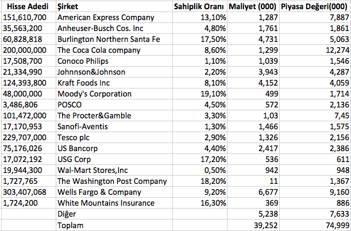Select the Hisse Adedi column header
Image resolution: width=351 pixels, height=231 pixels.
[28, 6]
